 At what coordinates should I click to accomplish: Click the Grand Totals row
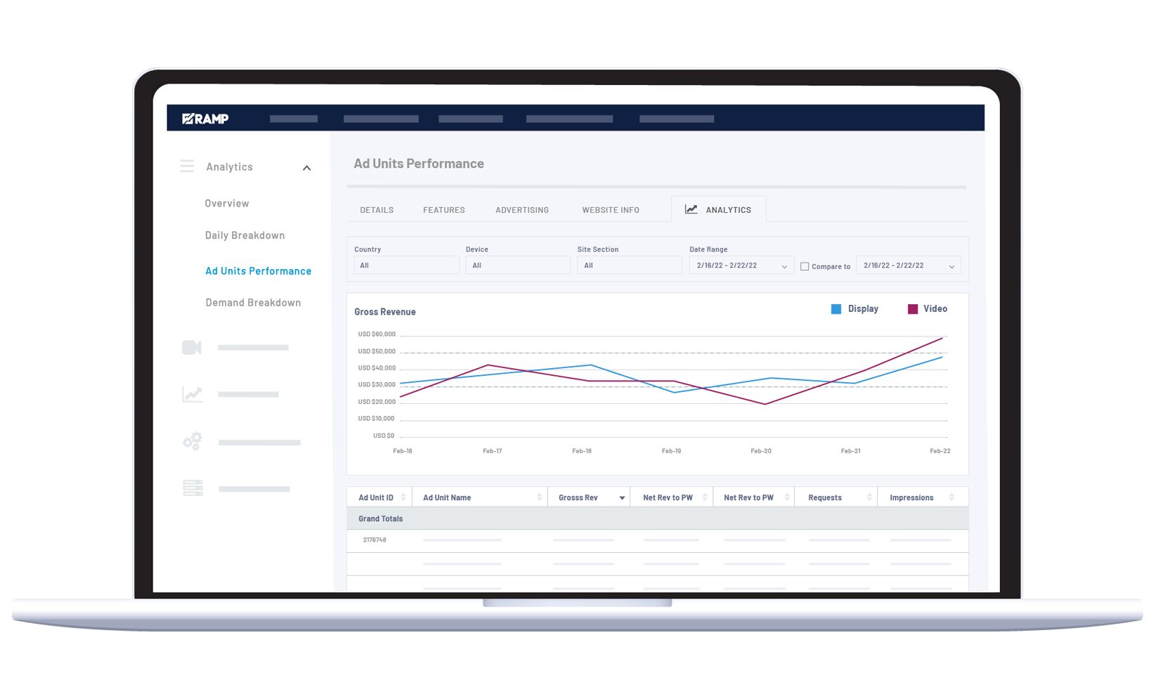point(658,518)
